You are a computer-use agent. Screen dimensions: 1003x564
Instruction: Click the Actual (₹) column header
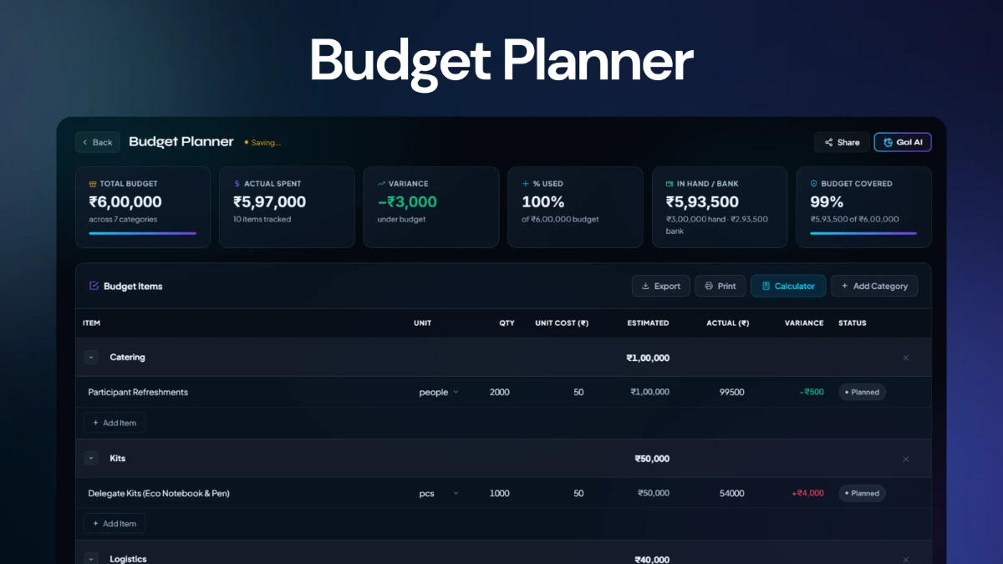pyautogui.click(x=727, y=323)
